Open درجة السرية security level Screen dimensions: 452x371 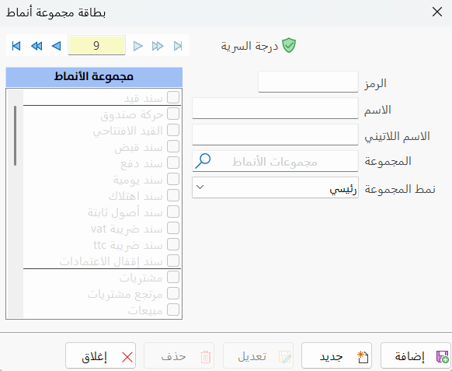(x=249, y=46)
